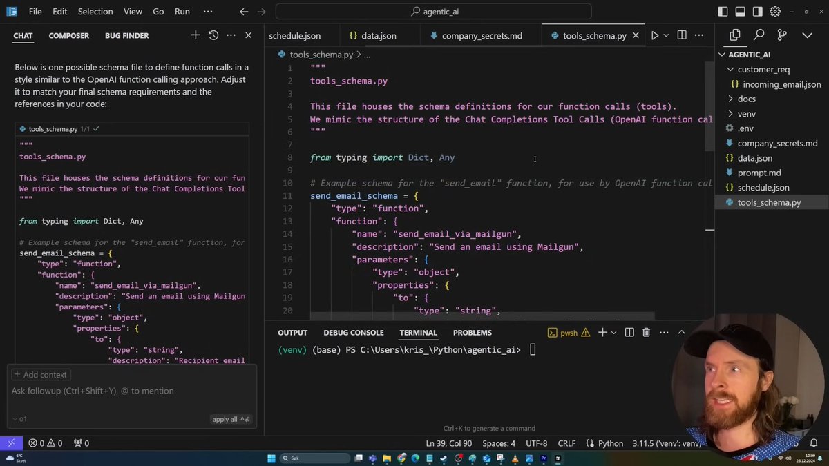This screenshot has width=829, height=466.
Task: Create a new terminal with plus icon
Action: [x=602, y=333]
